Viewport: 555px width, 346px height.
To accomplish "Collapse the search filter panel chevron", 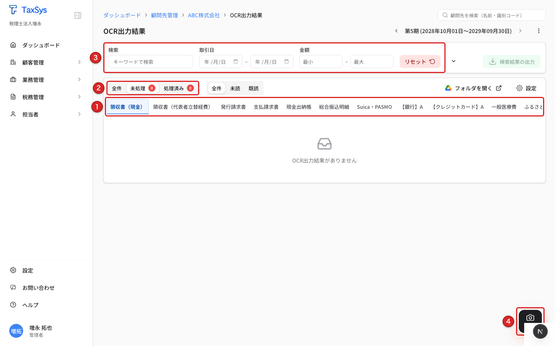I will [x=454, y=61].
